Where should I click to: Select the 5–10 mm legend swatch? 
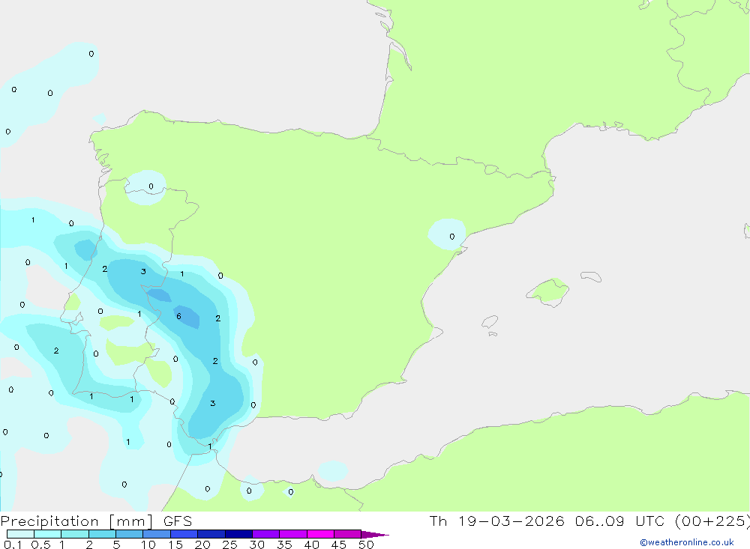[129, 534]
